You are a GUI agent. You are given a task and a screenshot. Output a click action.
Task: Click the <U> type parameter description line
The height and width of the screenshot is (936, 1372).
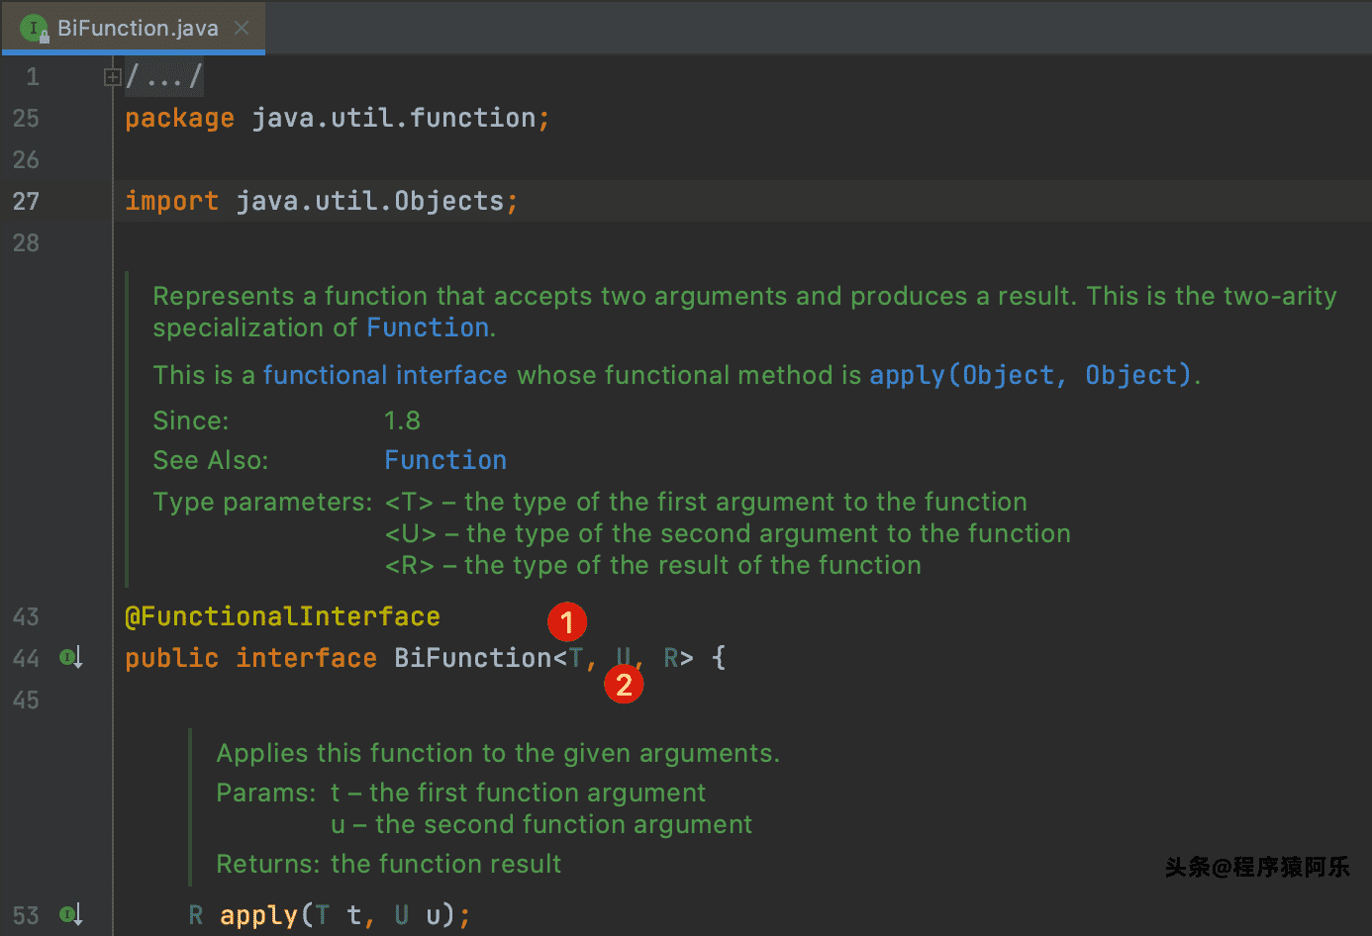tap(728, 533)
